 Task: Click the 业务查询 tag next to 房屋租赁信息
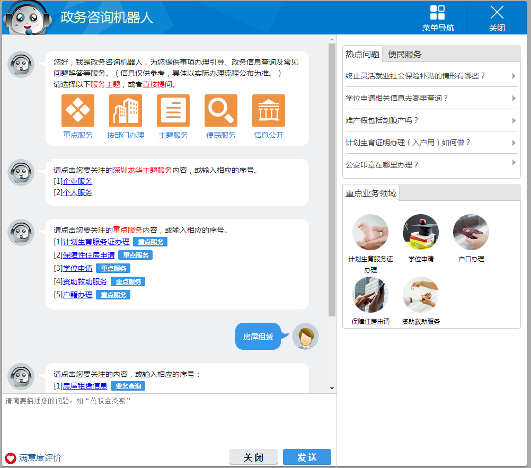[128, 386]
